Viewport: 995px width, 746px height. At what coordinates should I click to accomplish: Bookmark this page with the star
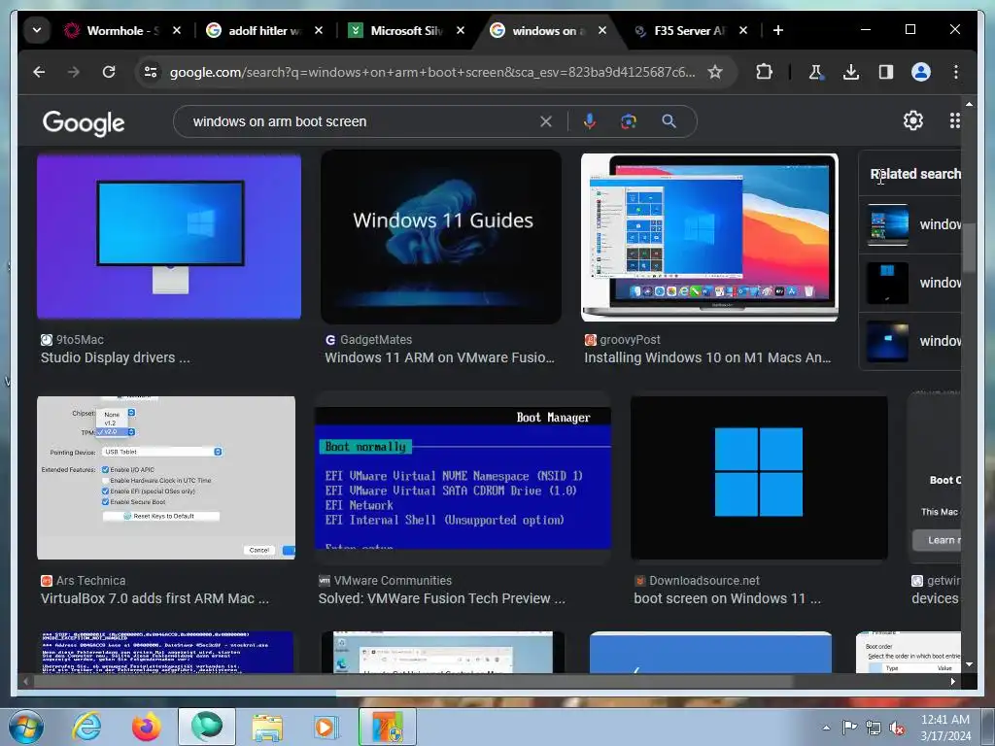[715, 72]
